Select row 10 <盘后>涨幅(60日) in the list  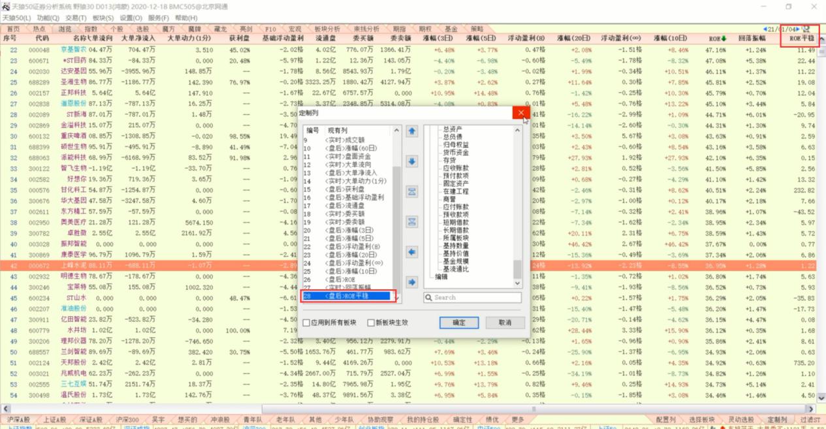(346, 148)
